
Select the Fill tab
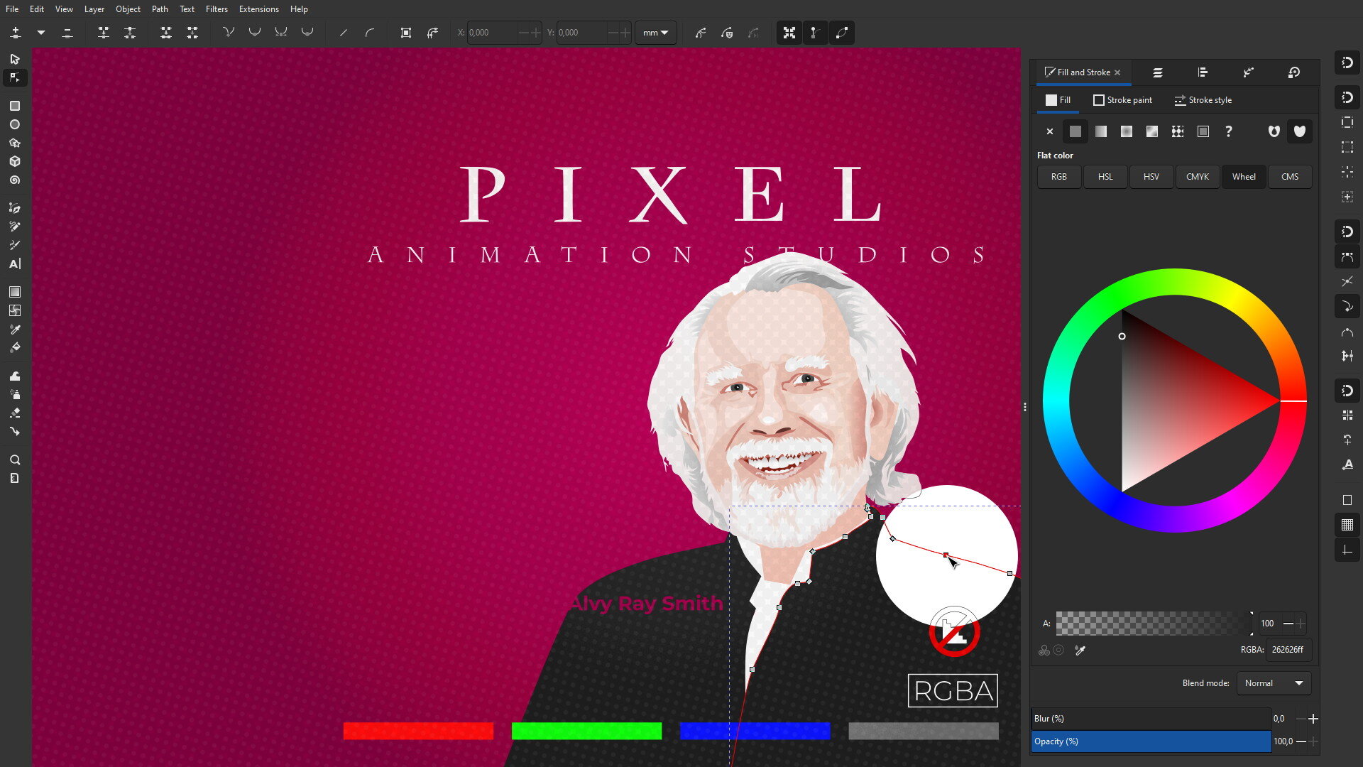tap(1058, 100)
